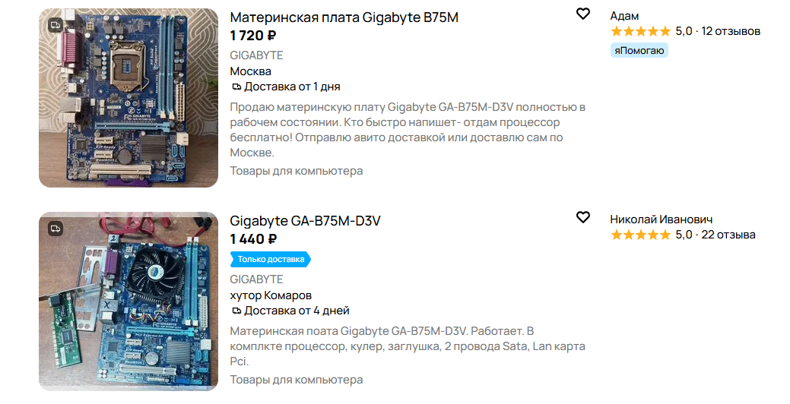Open "Gigabyte GA-B75M-D3V" listing title
The image size is (790, 404).
[x=305, y=221]
